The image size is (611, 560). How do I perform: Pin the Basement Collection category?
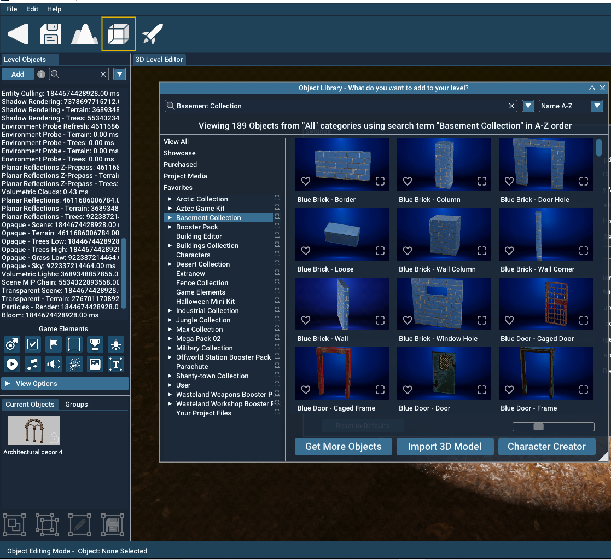click(277, 217)
